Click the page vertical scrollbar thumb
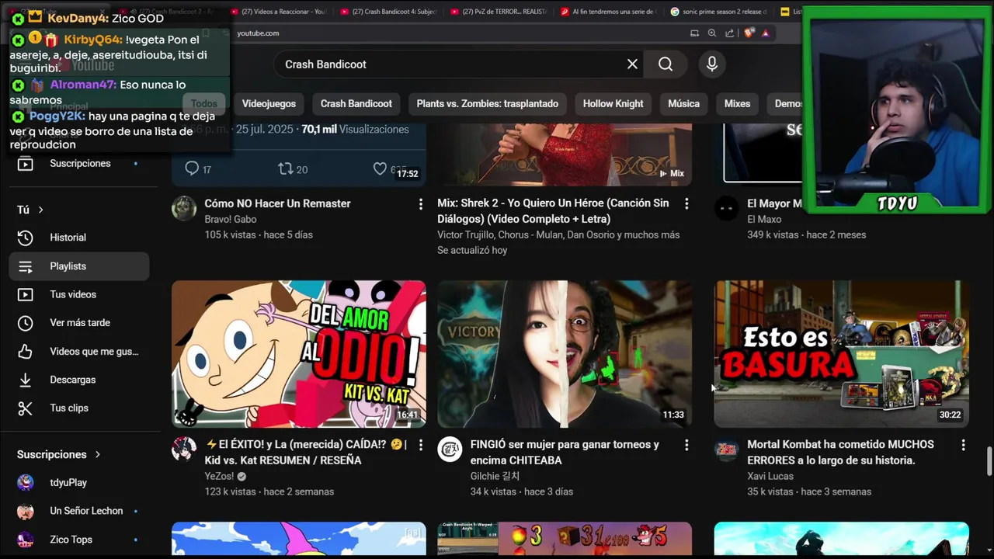Screen dimensions: 994x559 pos(989,461)
